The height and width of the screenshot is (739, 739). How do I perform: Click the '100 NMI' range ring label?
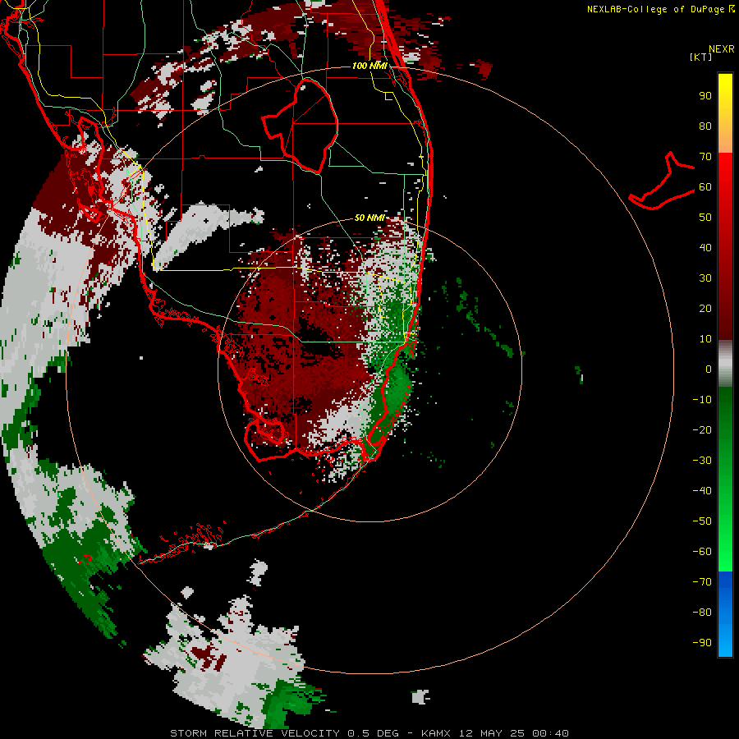click(369, 66)
